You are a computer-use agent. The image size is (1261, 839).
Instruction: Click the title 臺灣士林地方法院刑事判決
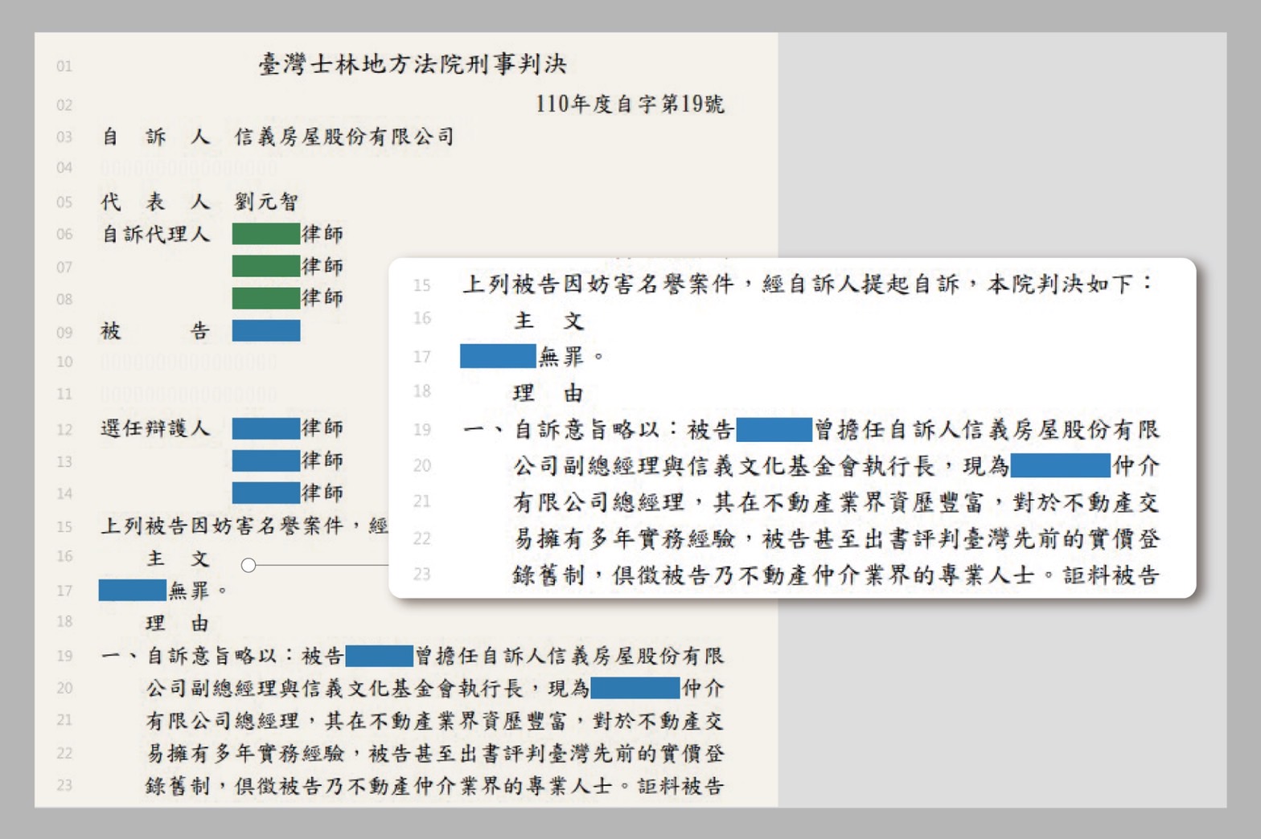click(413, 64)
